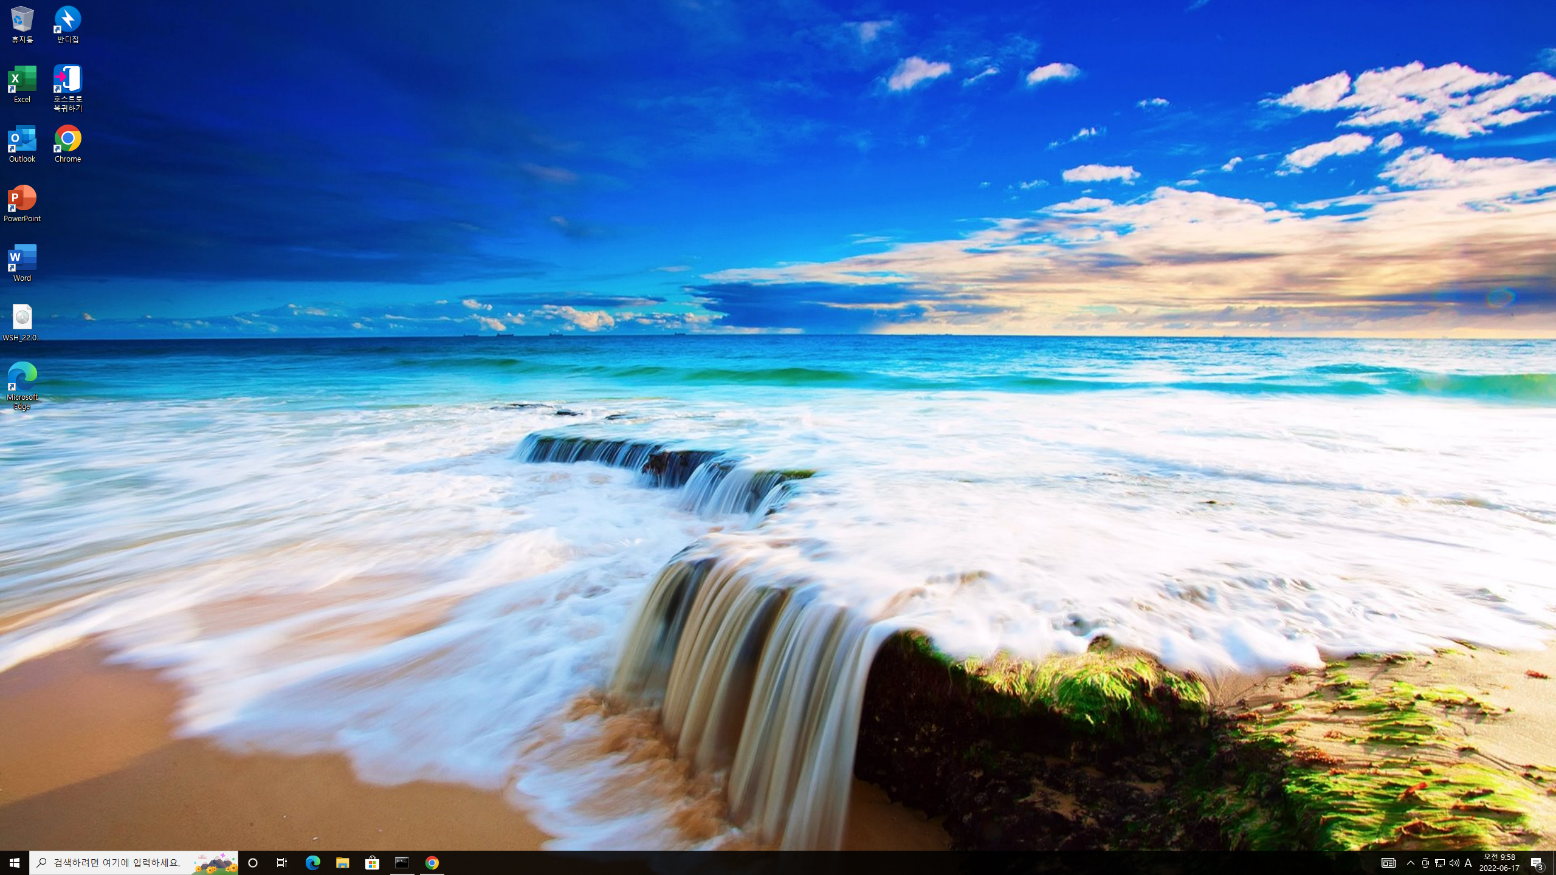Click the taskbar search box

tap(134, 863)
